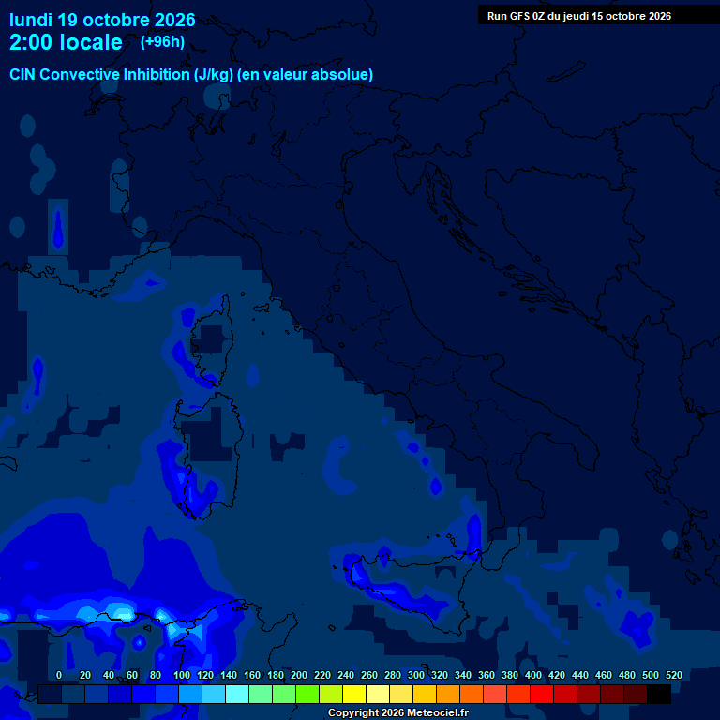Click the legend value '200'
The image size is (720, 720).
click(x=298, y=675)
